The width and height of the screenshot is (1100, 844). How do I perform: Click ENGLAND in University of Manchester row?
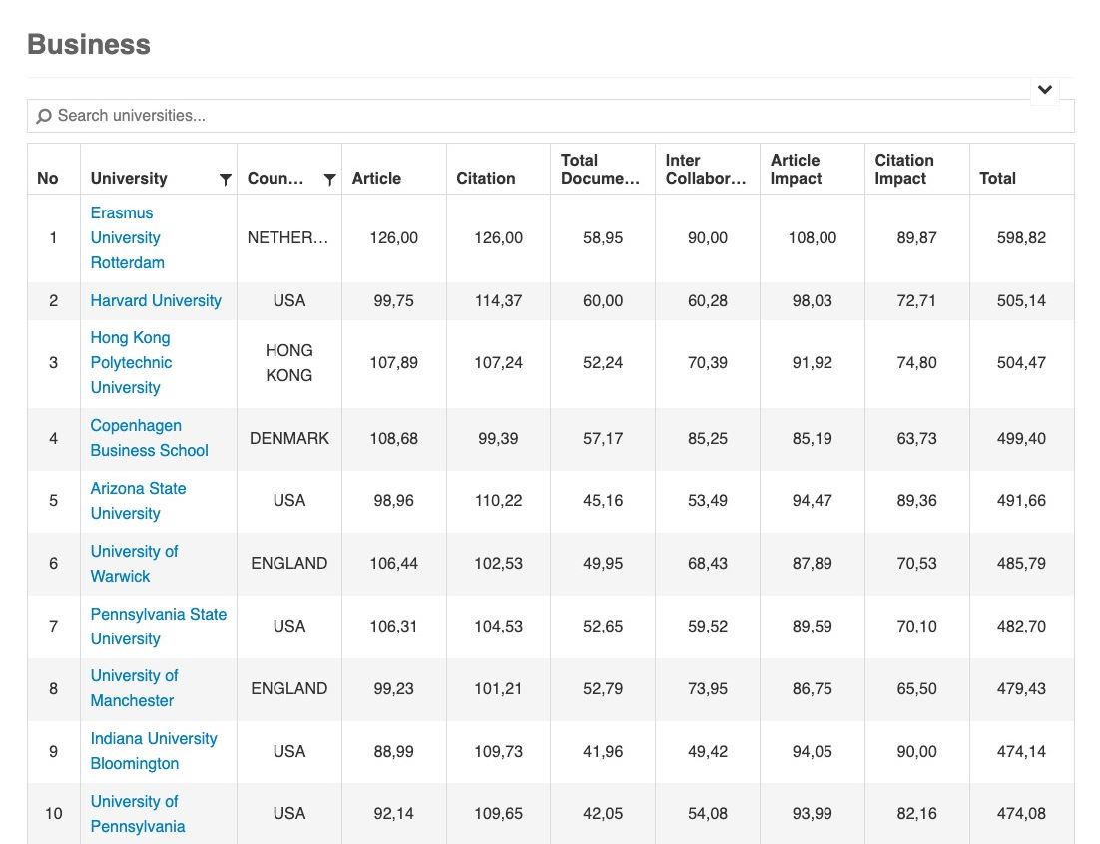coord(289,688)
